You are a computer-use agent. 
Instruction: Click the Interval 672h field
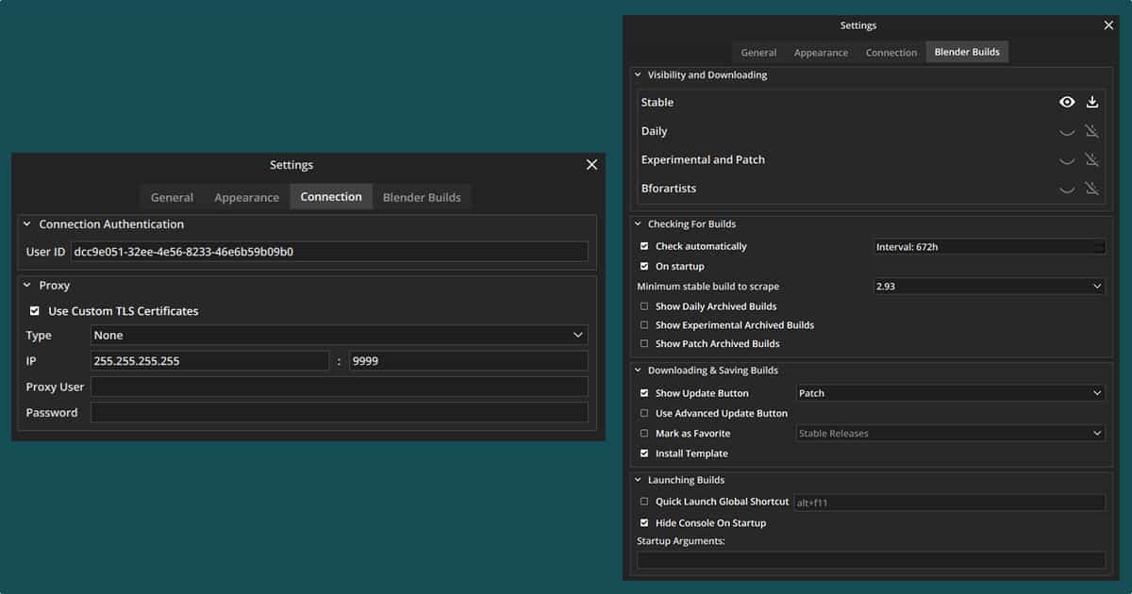click(989, 247)
